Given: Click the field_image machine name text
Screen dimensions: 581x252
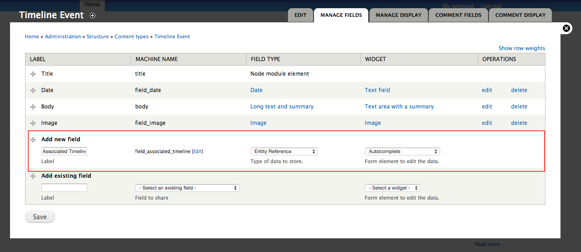Looking at the screenshot, I should [150, 123].
